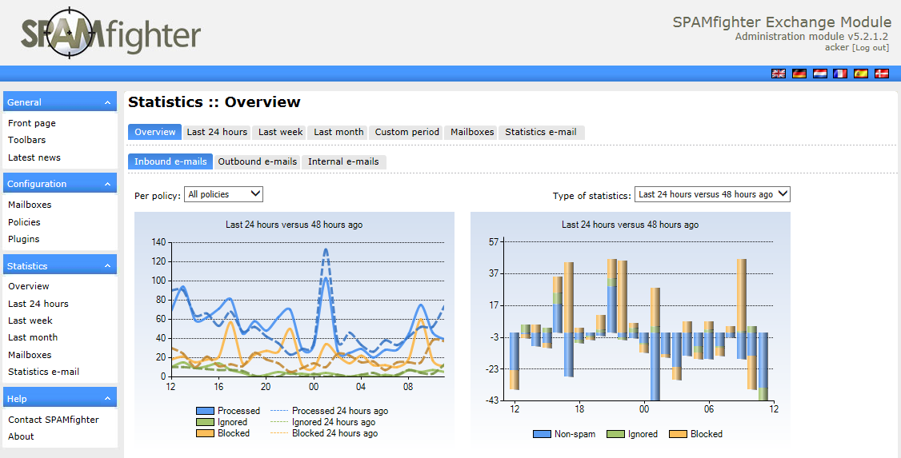
Task: Click the SPAMfighter logo
Action: click(x=110, y=34)
